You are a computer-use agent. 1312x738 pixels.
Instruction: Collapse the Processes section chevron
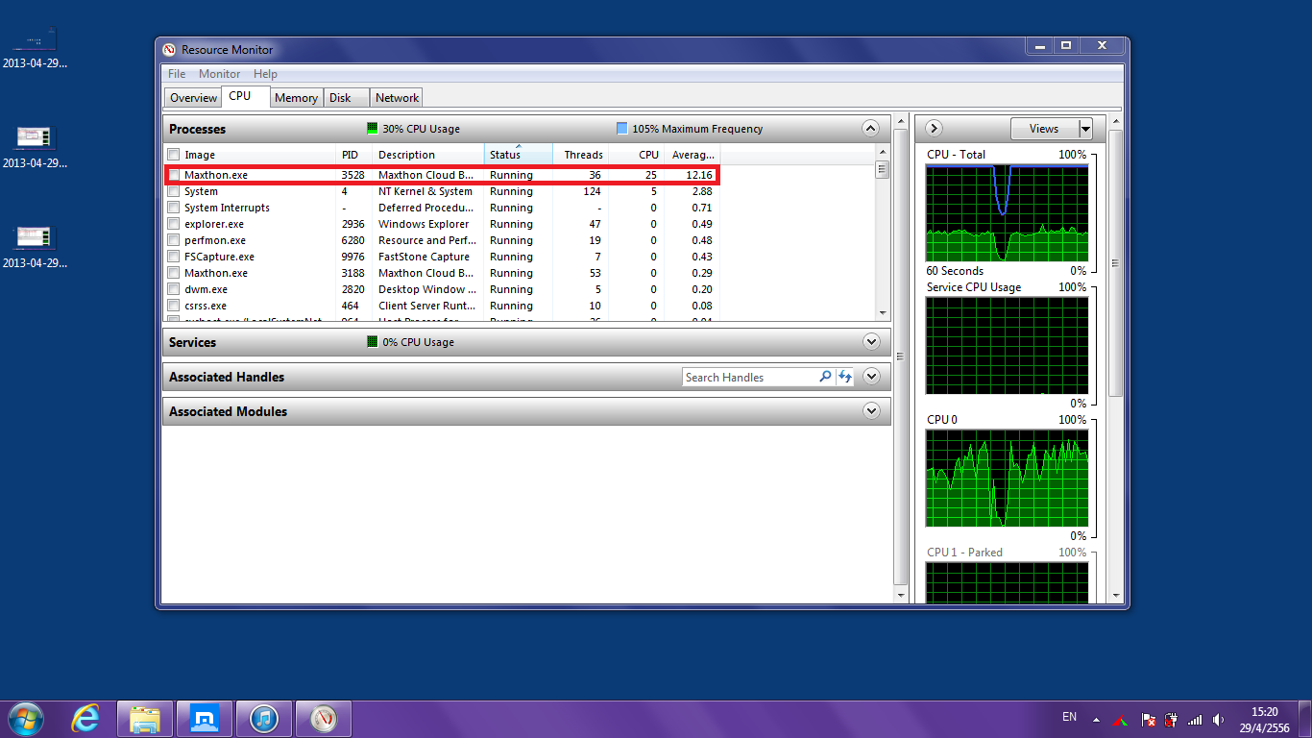871,128
